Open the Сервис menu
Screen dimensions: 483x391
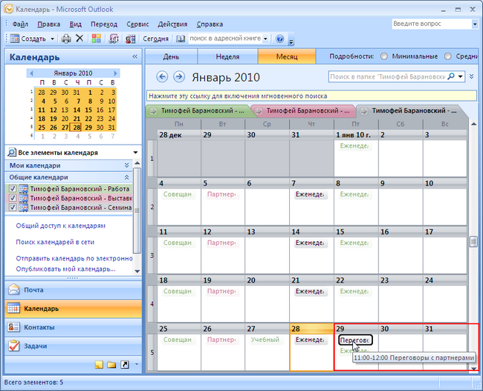coord(137,24)
